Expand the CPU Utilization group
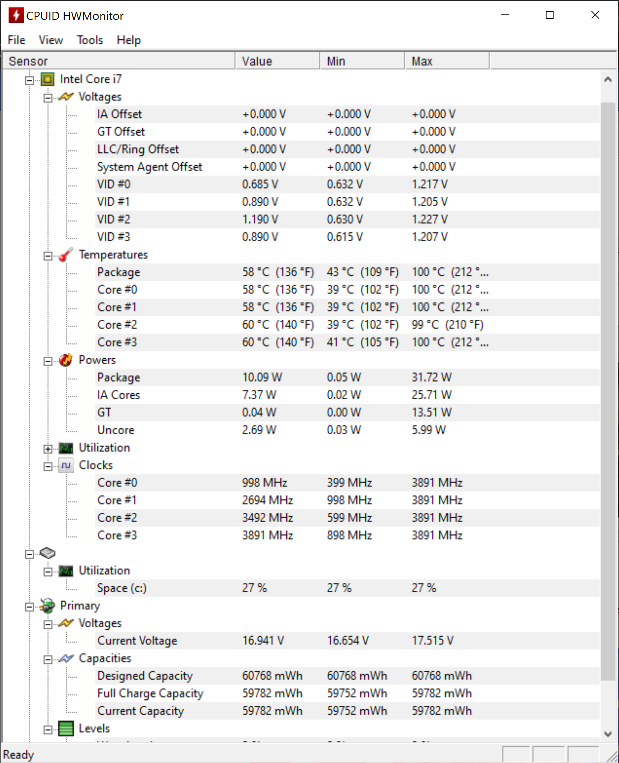The height and width of the screenshot is (763, 619). [x=48, y=449]
